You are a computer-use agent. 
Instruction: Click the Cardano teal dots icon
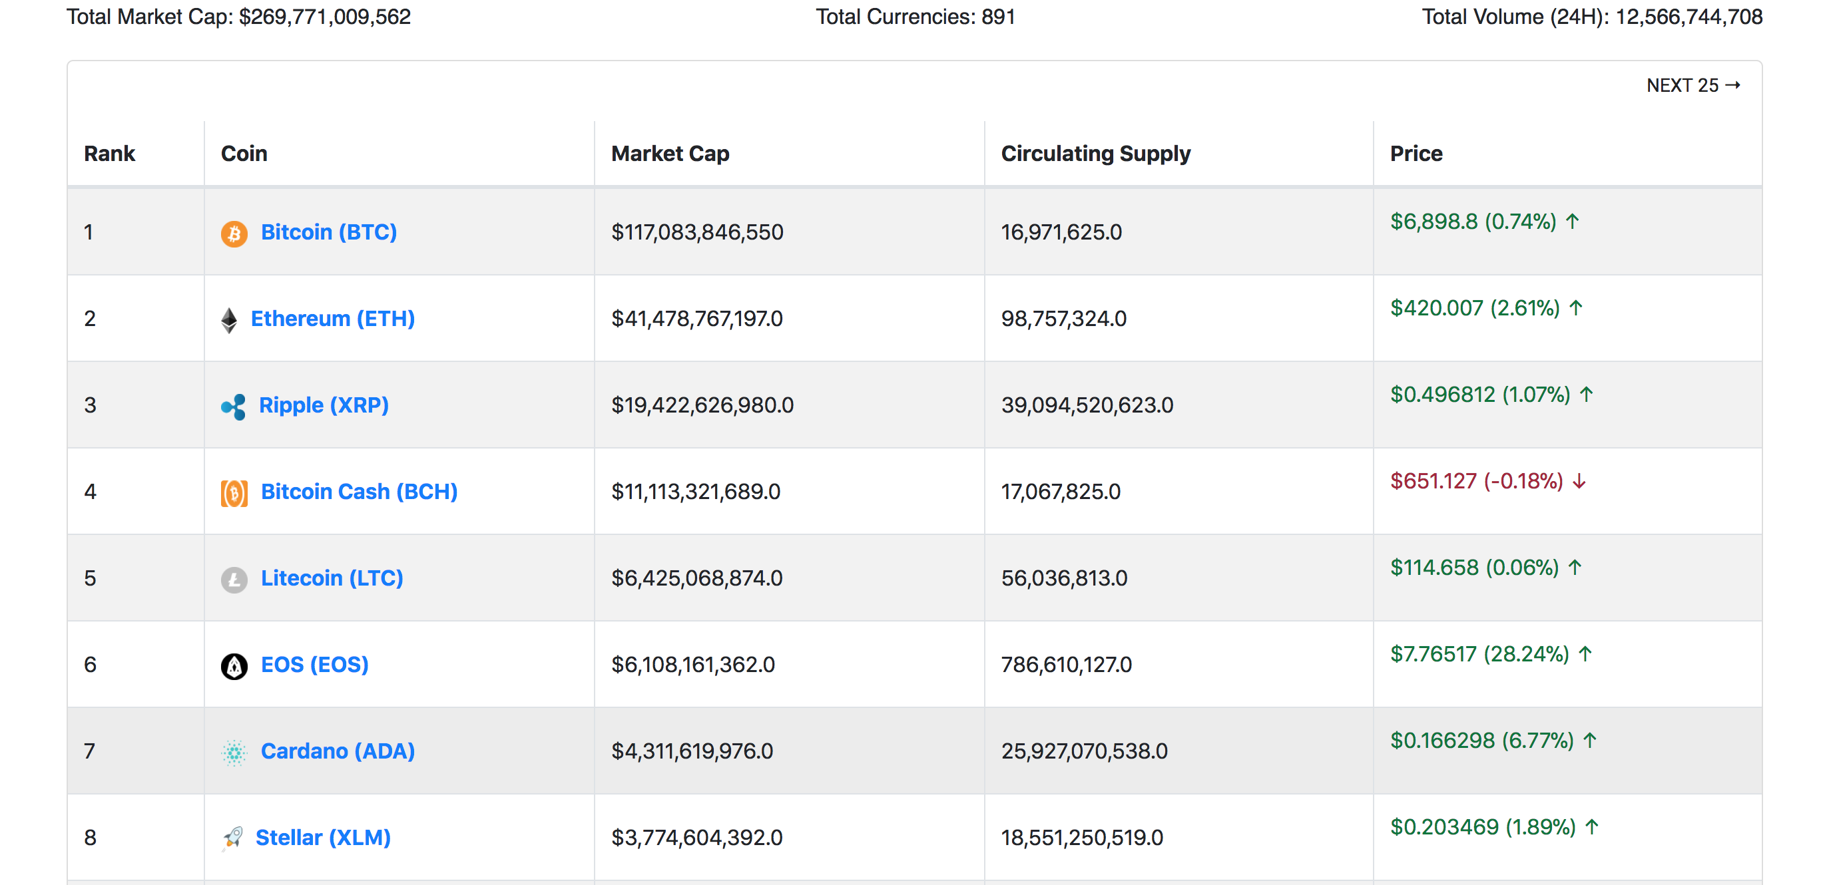pos(234,753)
